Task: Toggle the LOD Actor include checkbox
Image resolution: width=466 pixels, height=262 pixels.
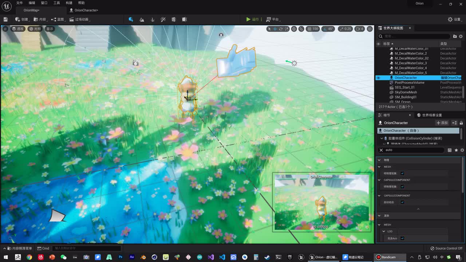Action: pyautogui.click(x=402, y=238)
